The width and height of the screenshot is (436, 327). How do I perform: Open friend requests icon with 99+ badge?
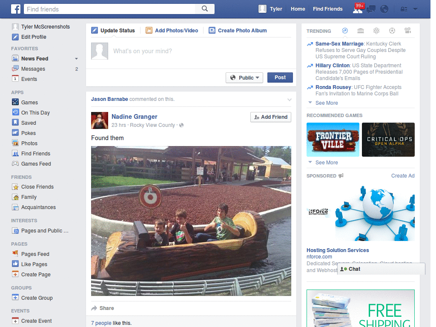click(x=358, y=9)
